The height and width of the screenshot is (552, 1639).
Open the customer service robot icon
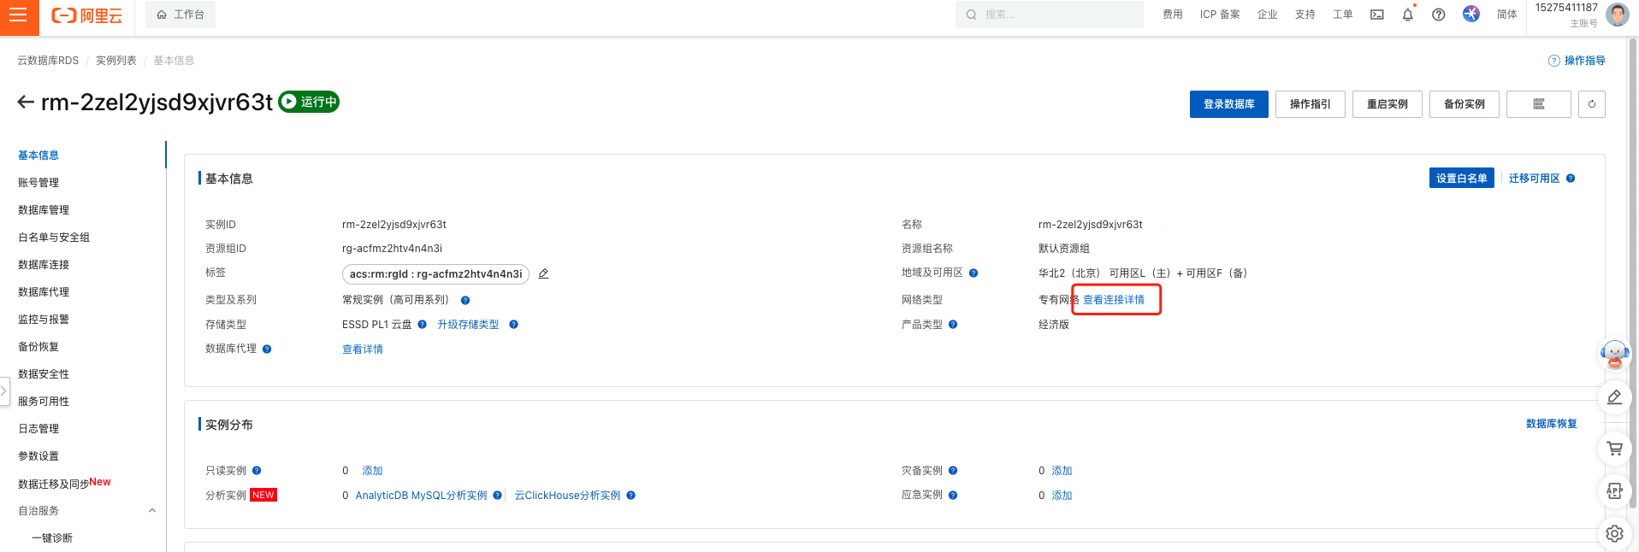click(x=1614, y=354)
